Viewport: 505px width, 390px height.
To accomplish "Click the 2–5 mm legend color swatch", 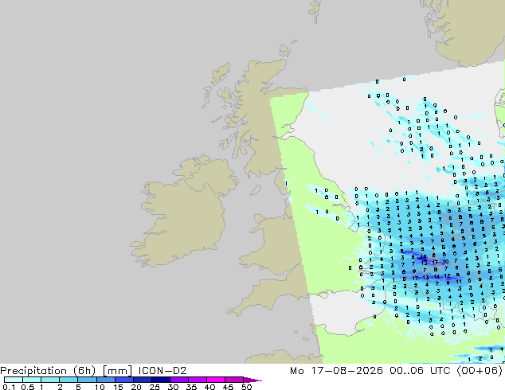I will 69,380.
